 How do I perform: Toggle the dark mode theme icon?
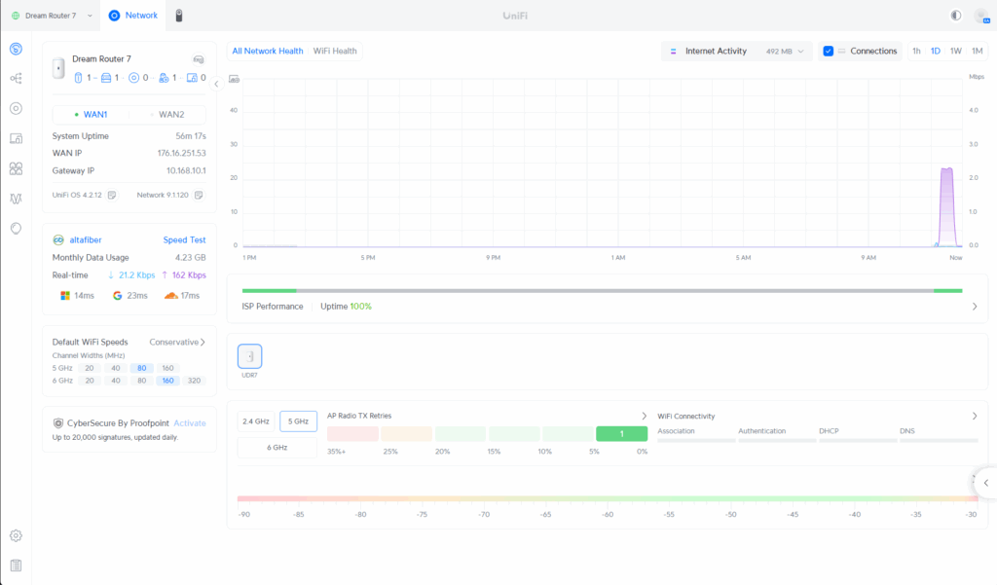pos(956,16)
